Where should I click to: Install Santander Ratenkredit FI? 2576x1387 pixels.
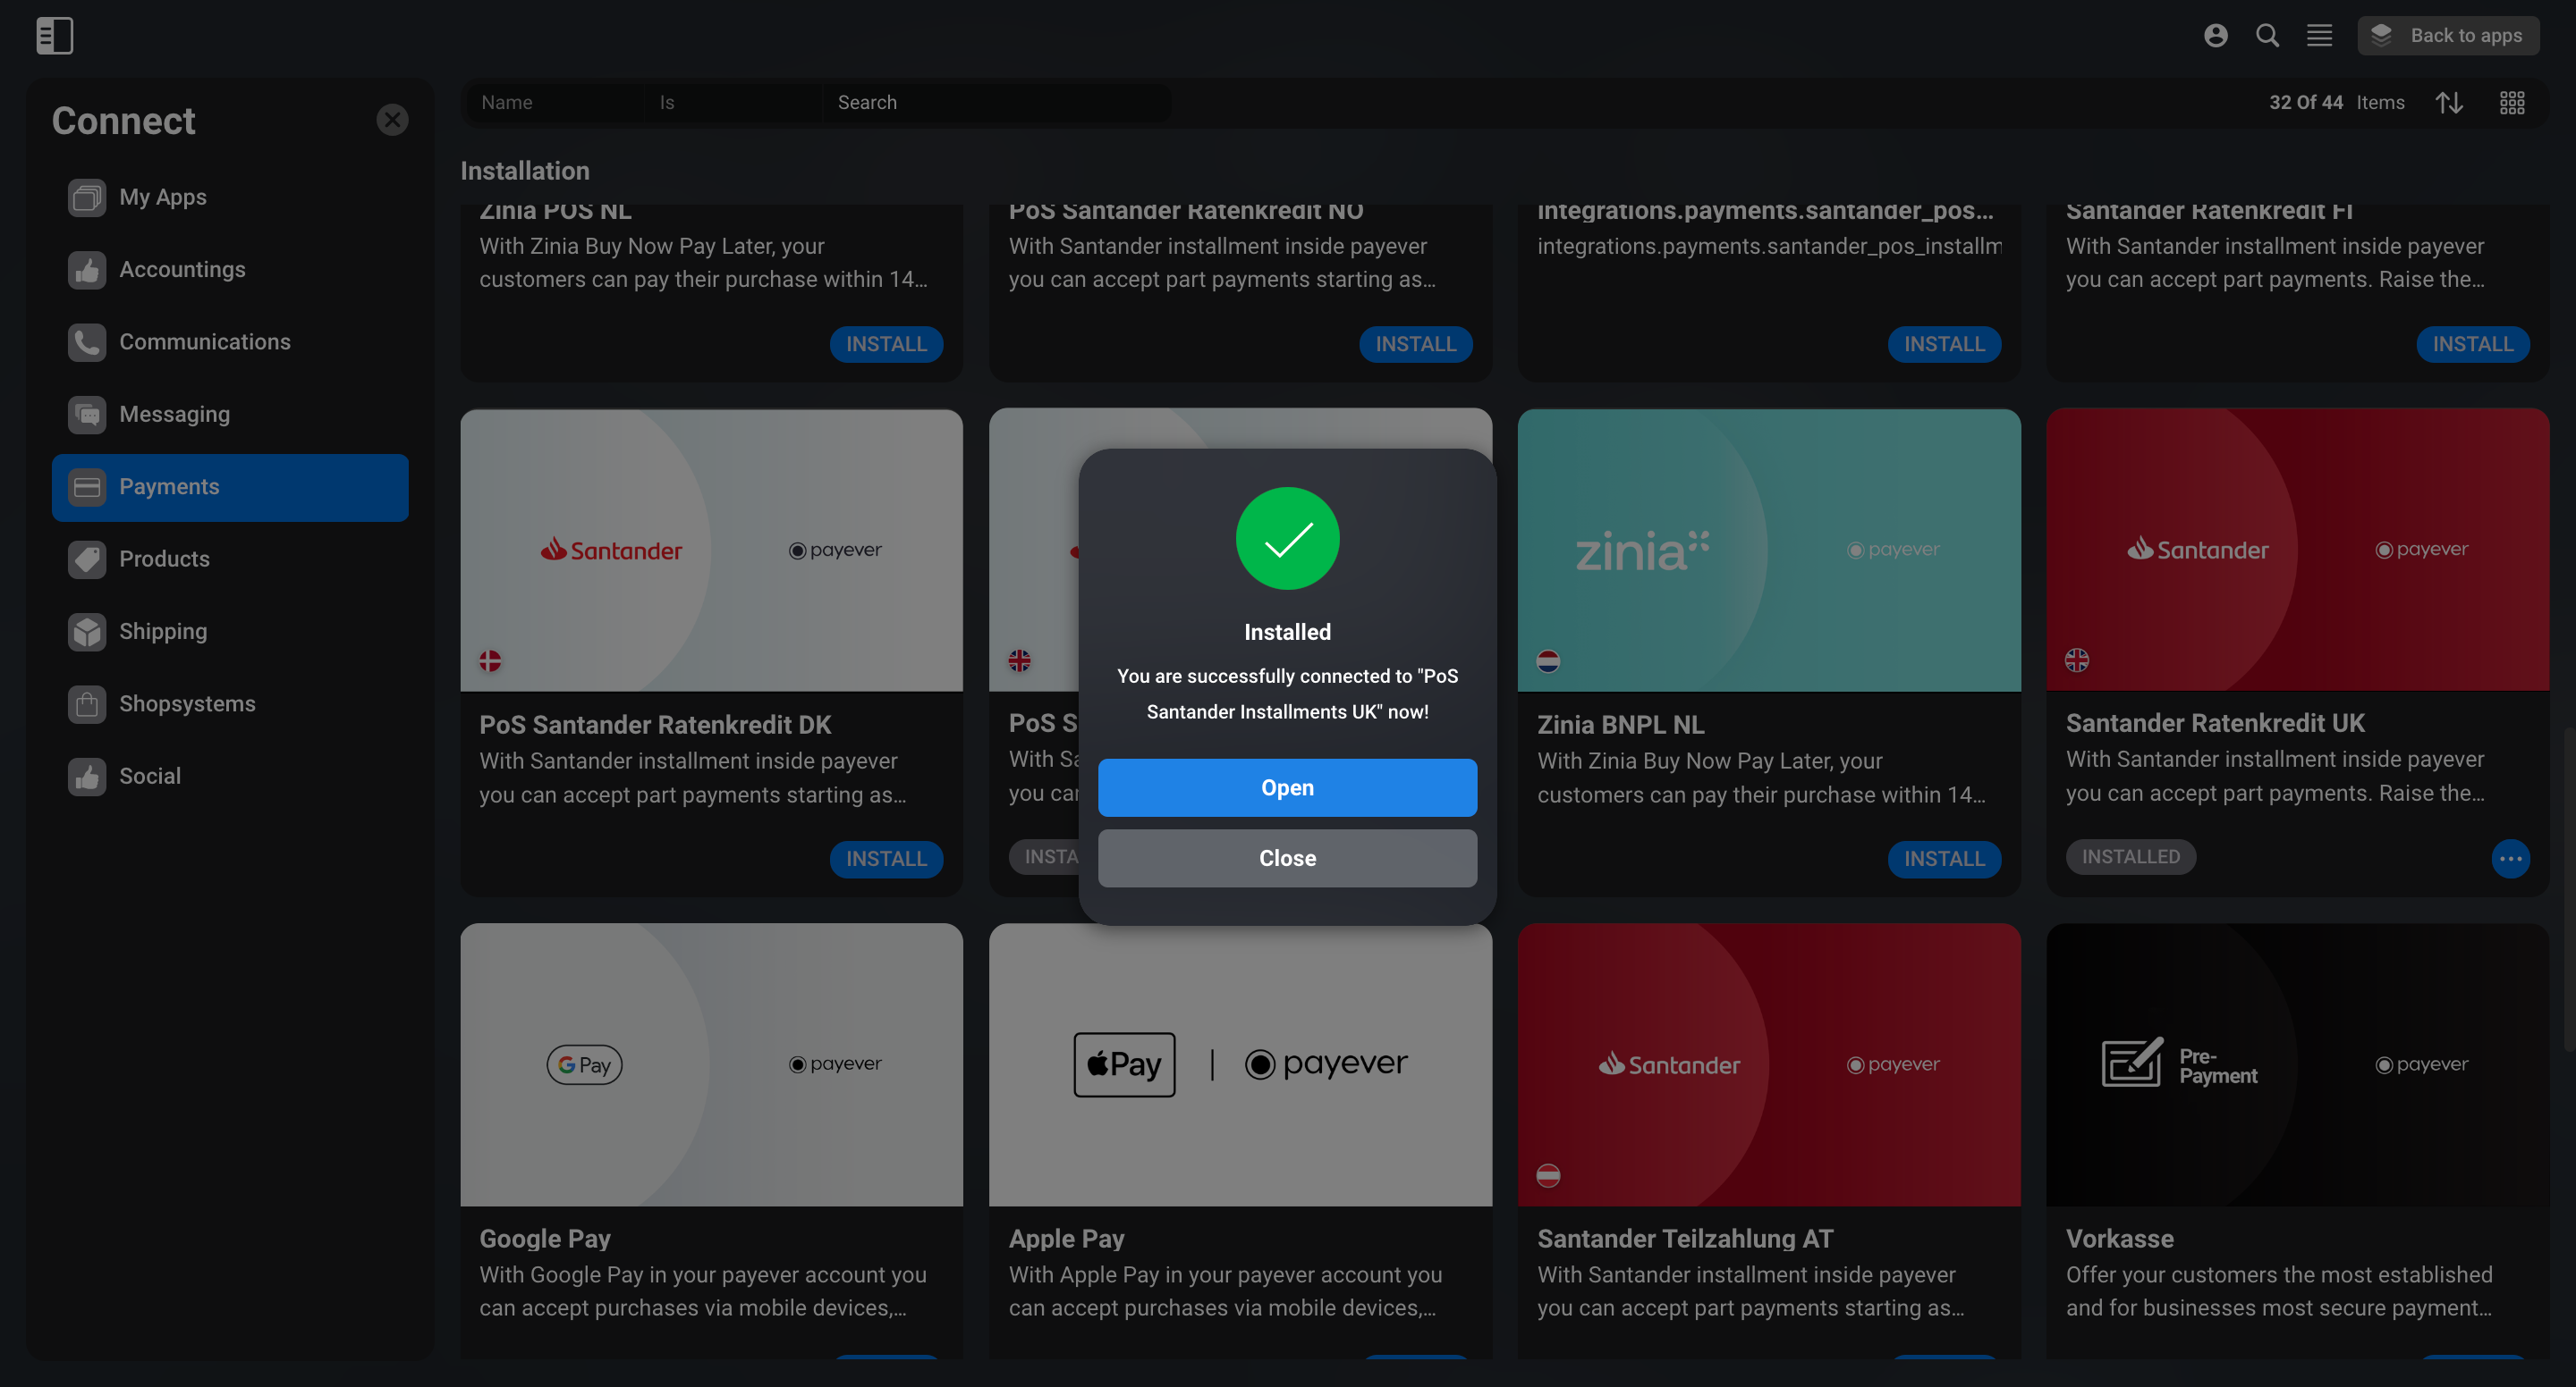coord(2473,345)
